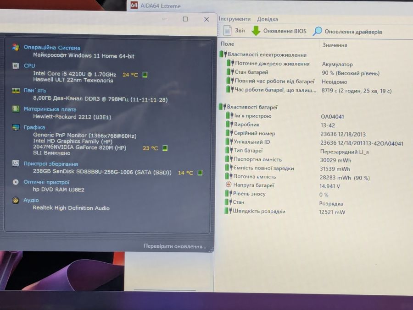Screen dimensions: 413x310
Task: Click the value 90 % (Високий рівень)
Action: pyautogui.click(x=351, y=73)
